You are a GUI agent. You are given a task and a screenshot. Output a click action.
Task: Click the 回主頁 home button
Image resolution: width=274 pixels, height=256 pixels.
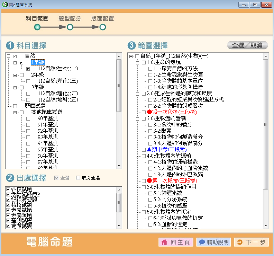click(176, 242)
